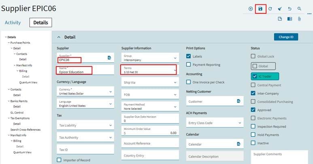Uncheck the Inter-Company checkbox
Image resolution: width=313 pixels, height=164 pixels.
[x=253, y=93]
